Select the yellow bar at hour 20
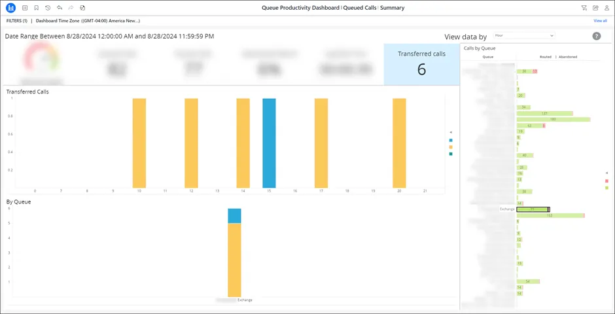Viewport: 615px width, 314px height. click(x=399, y=143)
